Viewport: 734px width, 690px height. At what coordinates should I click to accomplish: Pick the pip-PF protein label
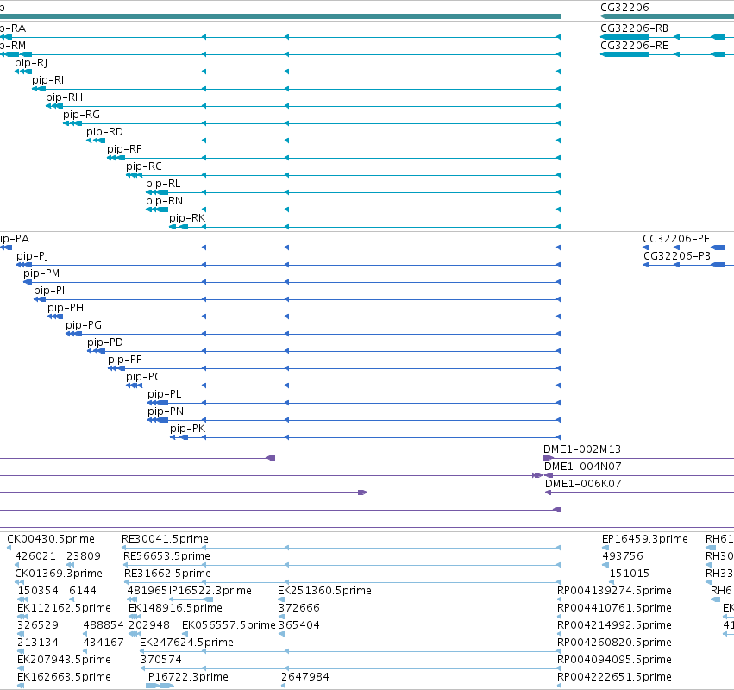point(124,360)
